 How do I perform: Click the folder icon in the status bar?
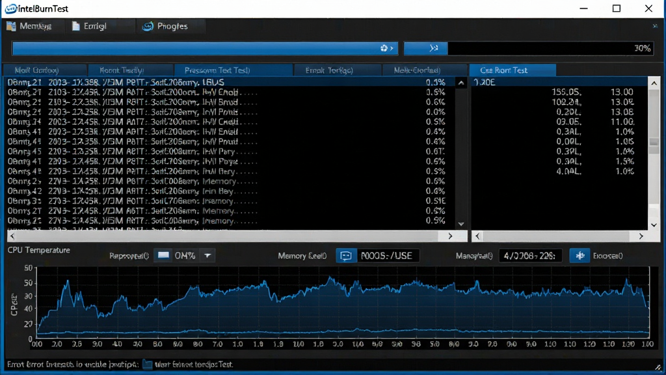point(148,365)
